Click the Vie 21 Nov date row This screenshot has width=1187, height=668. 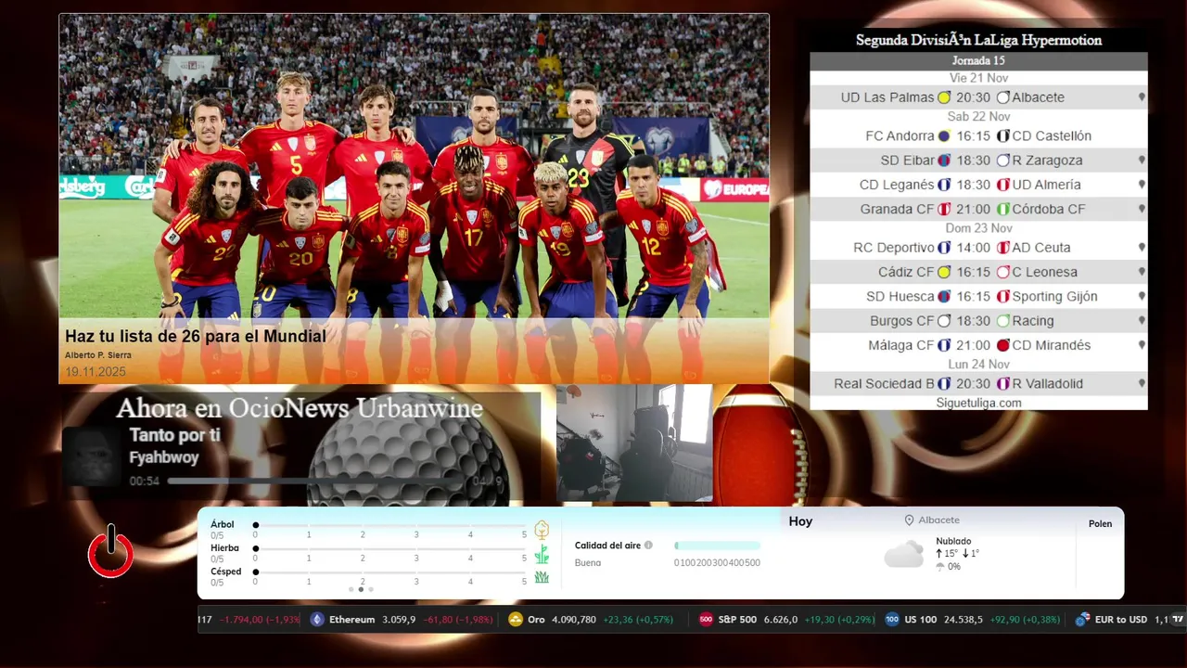point(978,78)
